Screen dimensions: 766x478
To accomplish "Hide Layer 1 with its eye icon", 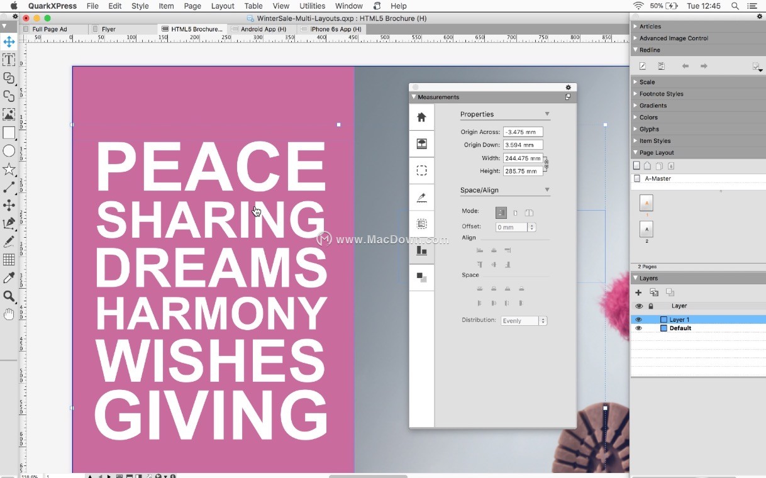I will (638, 320).
